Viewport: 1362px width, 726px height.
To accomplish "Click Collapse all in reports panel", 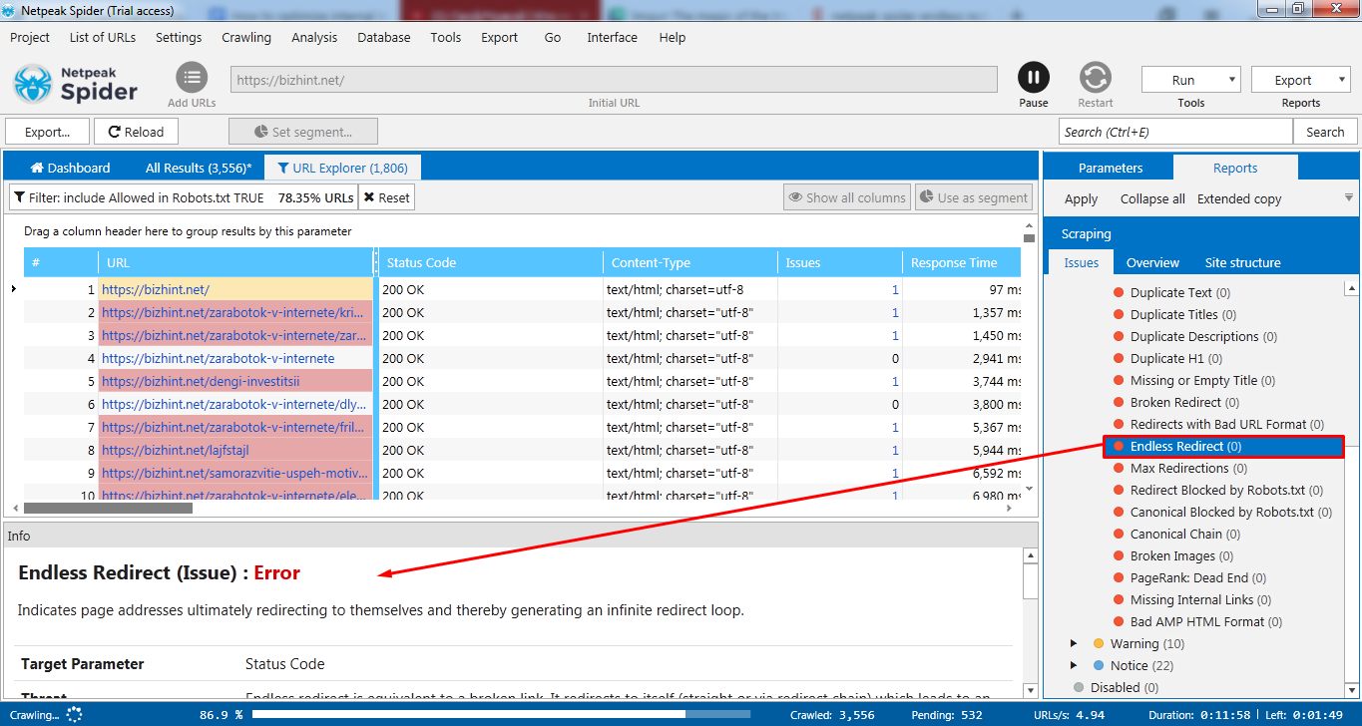I will [1152, 198].
